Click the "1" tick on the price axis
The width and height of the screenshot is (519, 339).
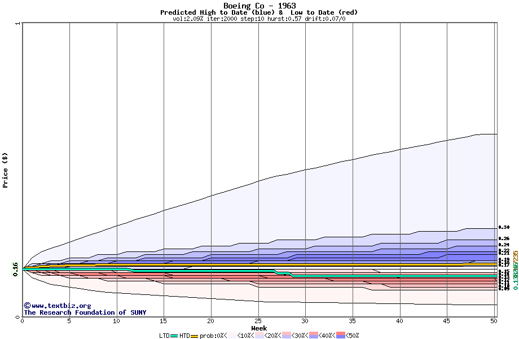coord(18,23)
